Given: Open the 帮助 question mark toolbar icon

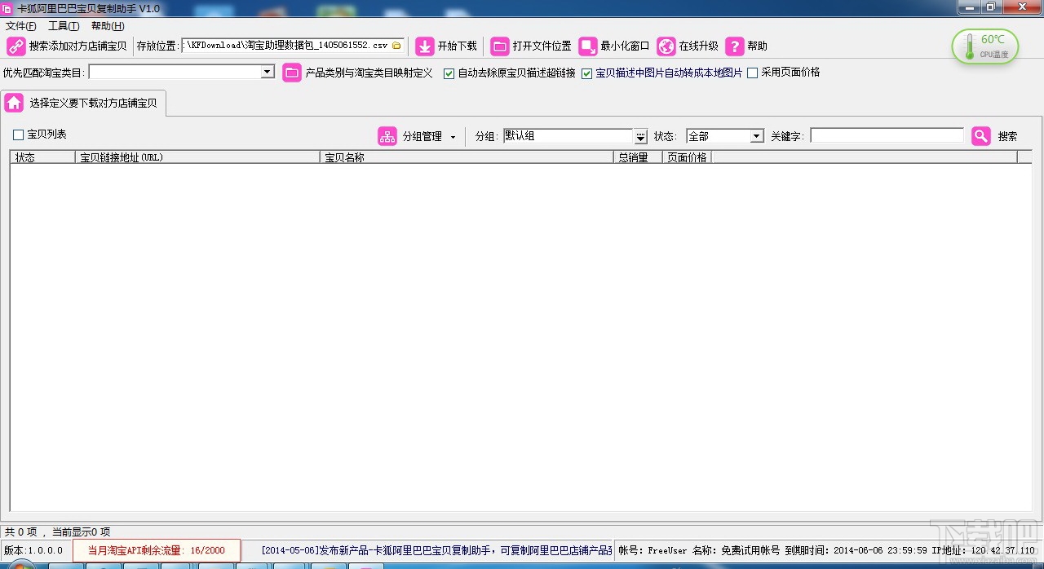Looking at the screenshot, I should [x=735, y=46].
